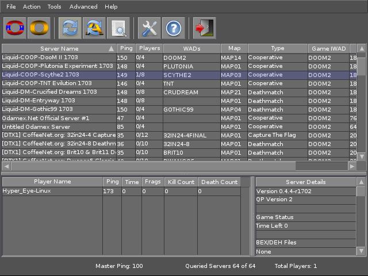Click the Server Details column header

point(306,182)
